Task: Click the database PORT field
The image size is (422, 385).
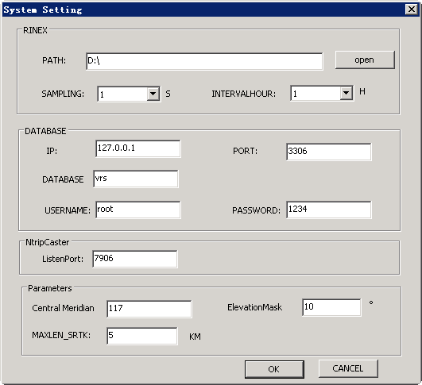Action: point(329,152)
